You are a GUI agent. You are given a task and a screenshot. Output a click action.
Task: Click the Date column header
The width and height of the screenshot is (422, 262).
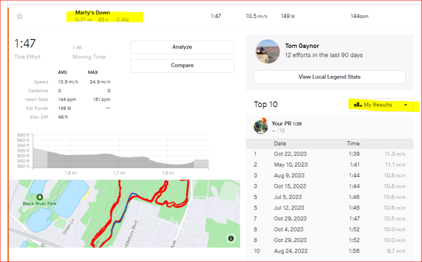click(x=281, y=143)
